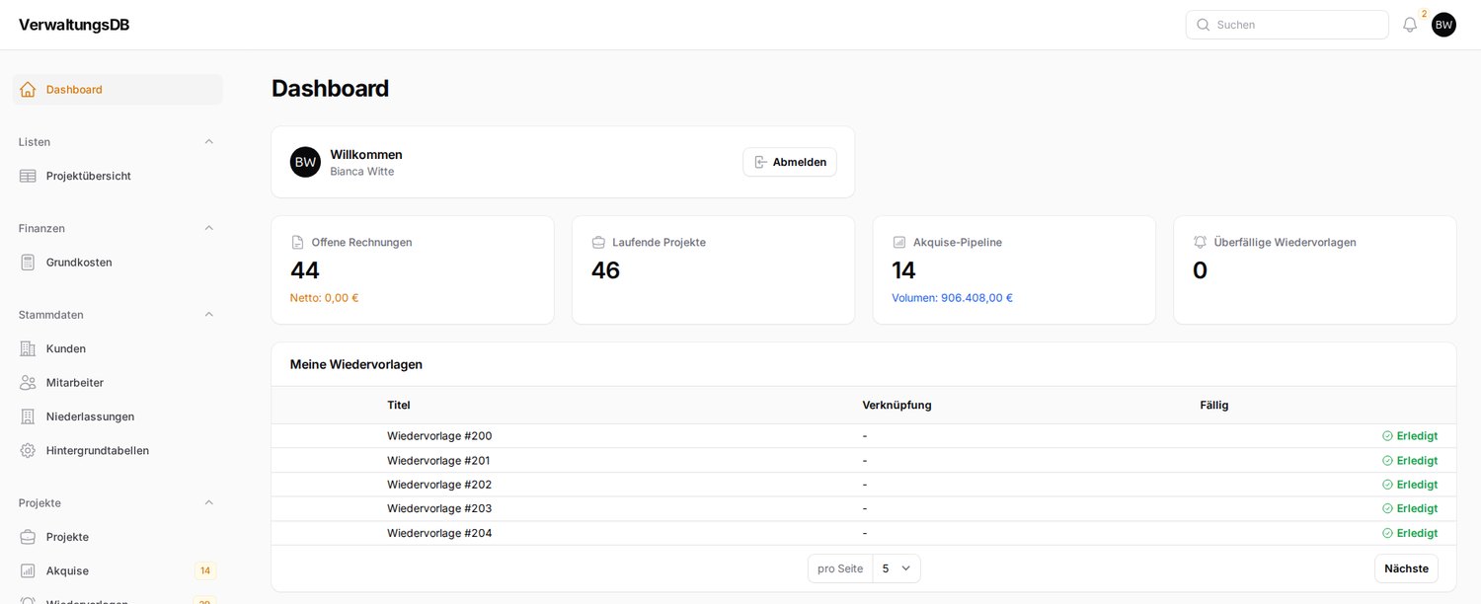Click the Erledigt checkmark of Wiedervorlage #202
The width and height of the screenshot is (1481, 604).
tap(1387, 485)
